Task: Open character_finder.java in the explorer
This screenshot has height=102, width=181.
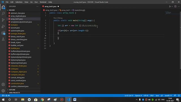Action: [19, 66]
